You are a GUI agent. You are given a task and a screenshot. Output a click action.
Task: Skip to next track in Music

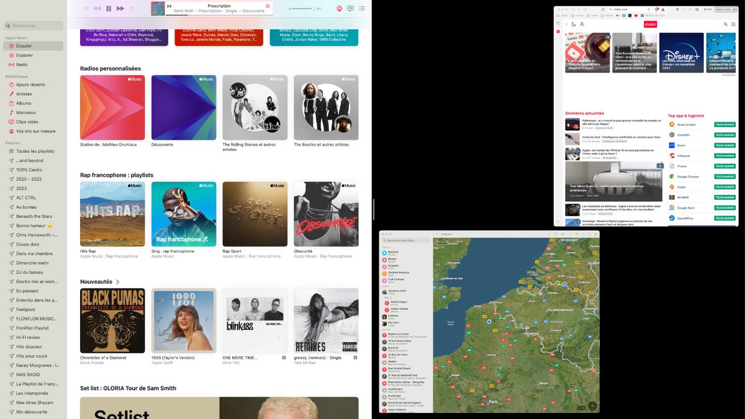pyautogui.click(x=120, y=8)
